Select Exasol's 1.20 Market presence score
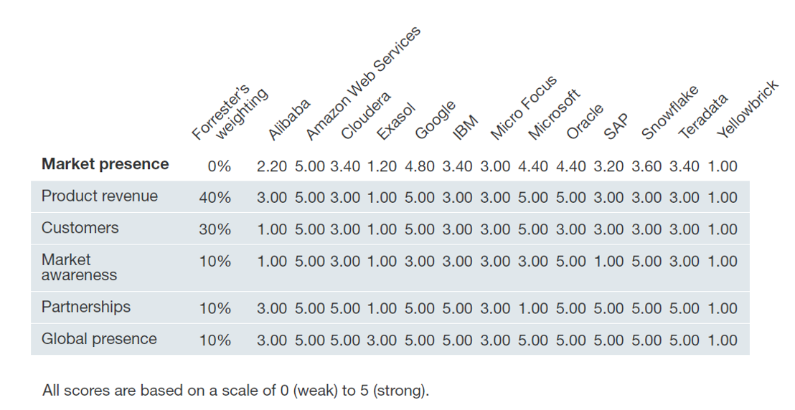The height and width of the screenshot is (410, 795). coord(382,166)
